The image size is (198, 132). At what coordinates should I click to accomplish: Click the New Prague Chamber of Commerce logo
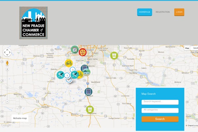[x=33, y=23]
